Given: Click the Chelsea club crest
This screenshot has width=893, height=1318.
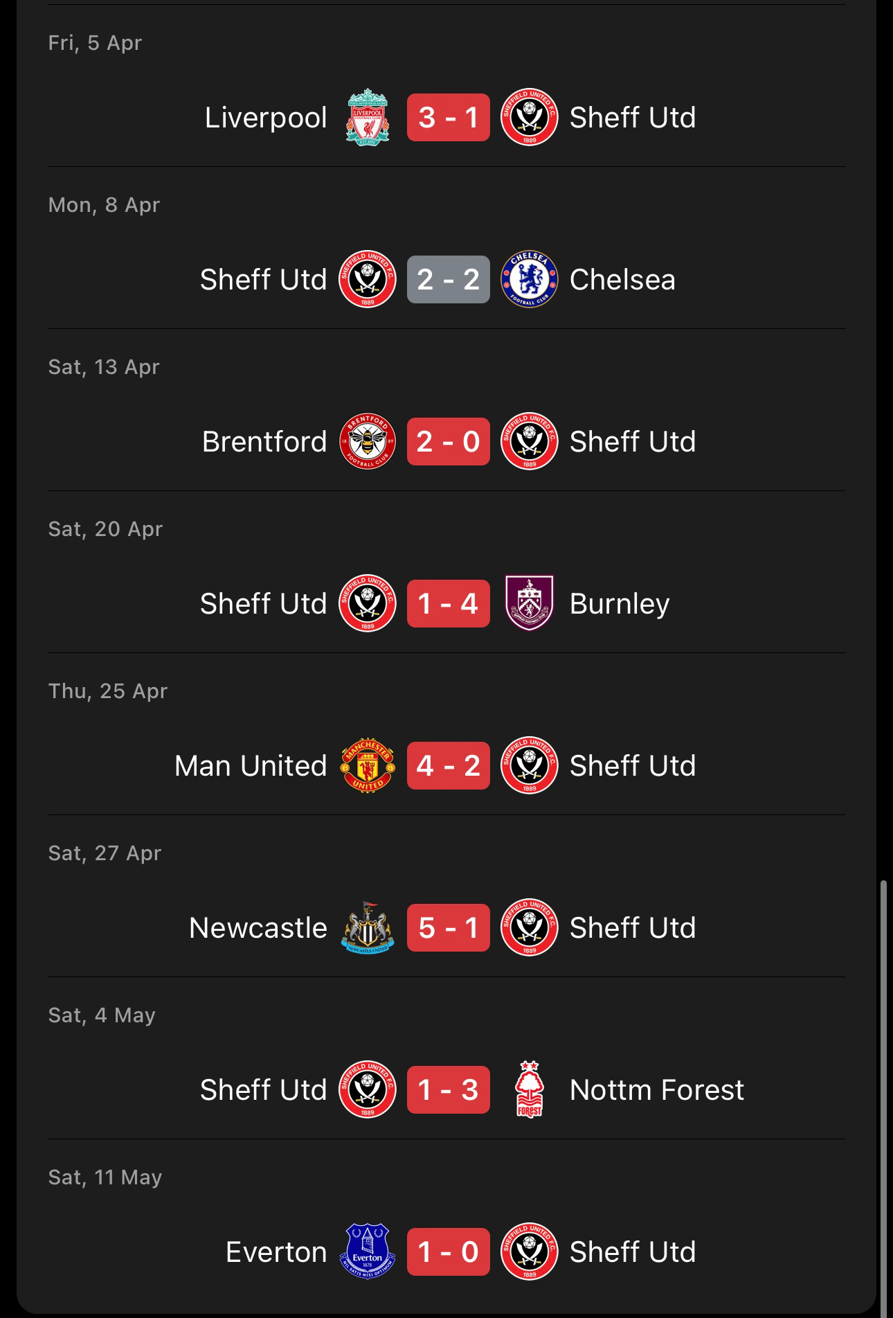Looking at the screenshot, I should tap(530, 279).
